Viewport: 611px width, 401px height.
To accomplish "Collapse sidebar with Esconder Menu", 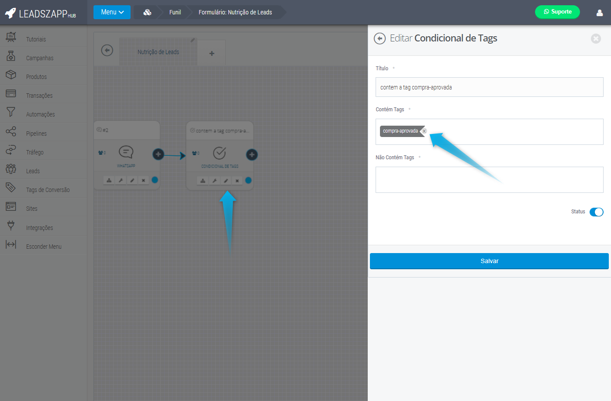I will (x=43, y=247).
